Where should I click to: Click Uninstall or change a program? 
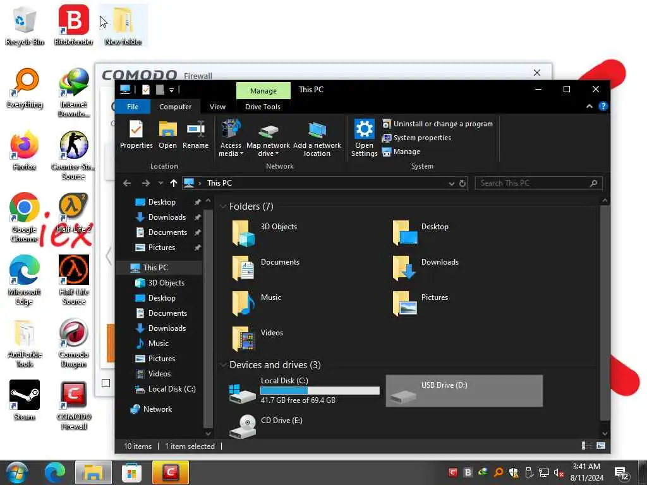pos(437,124)
